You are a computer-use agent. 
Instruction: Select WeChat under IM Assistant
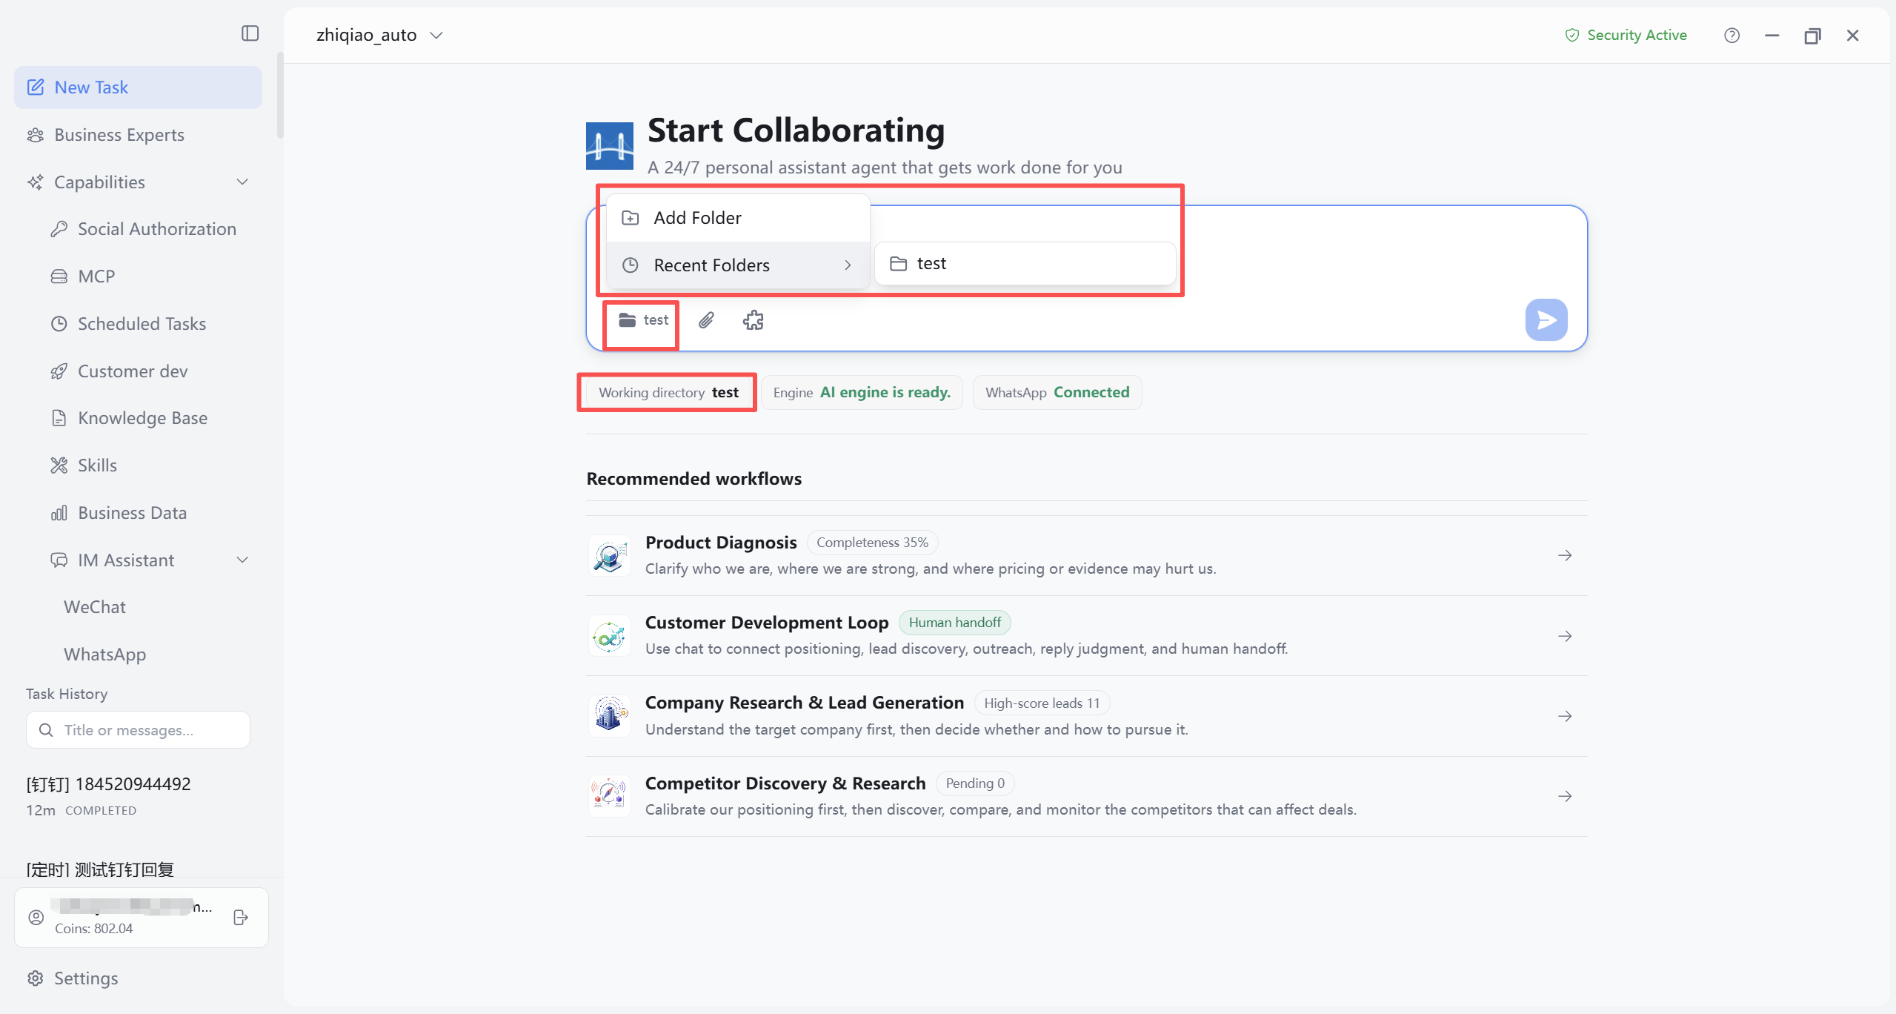click(95, 607)
